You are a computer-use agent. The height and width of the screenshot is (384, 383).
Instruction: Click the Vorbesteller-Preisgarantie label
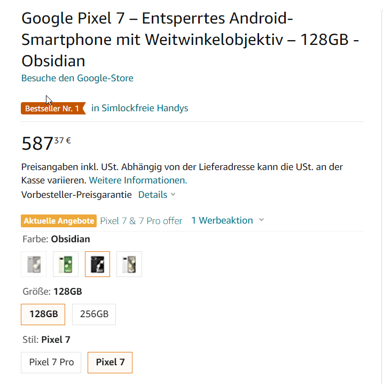(76, 195)
